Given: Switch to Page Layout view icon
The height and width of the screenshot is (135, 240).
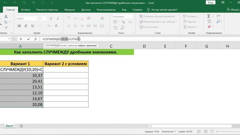Looking at the screenshot, I should 205,132.
